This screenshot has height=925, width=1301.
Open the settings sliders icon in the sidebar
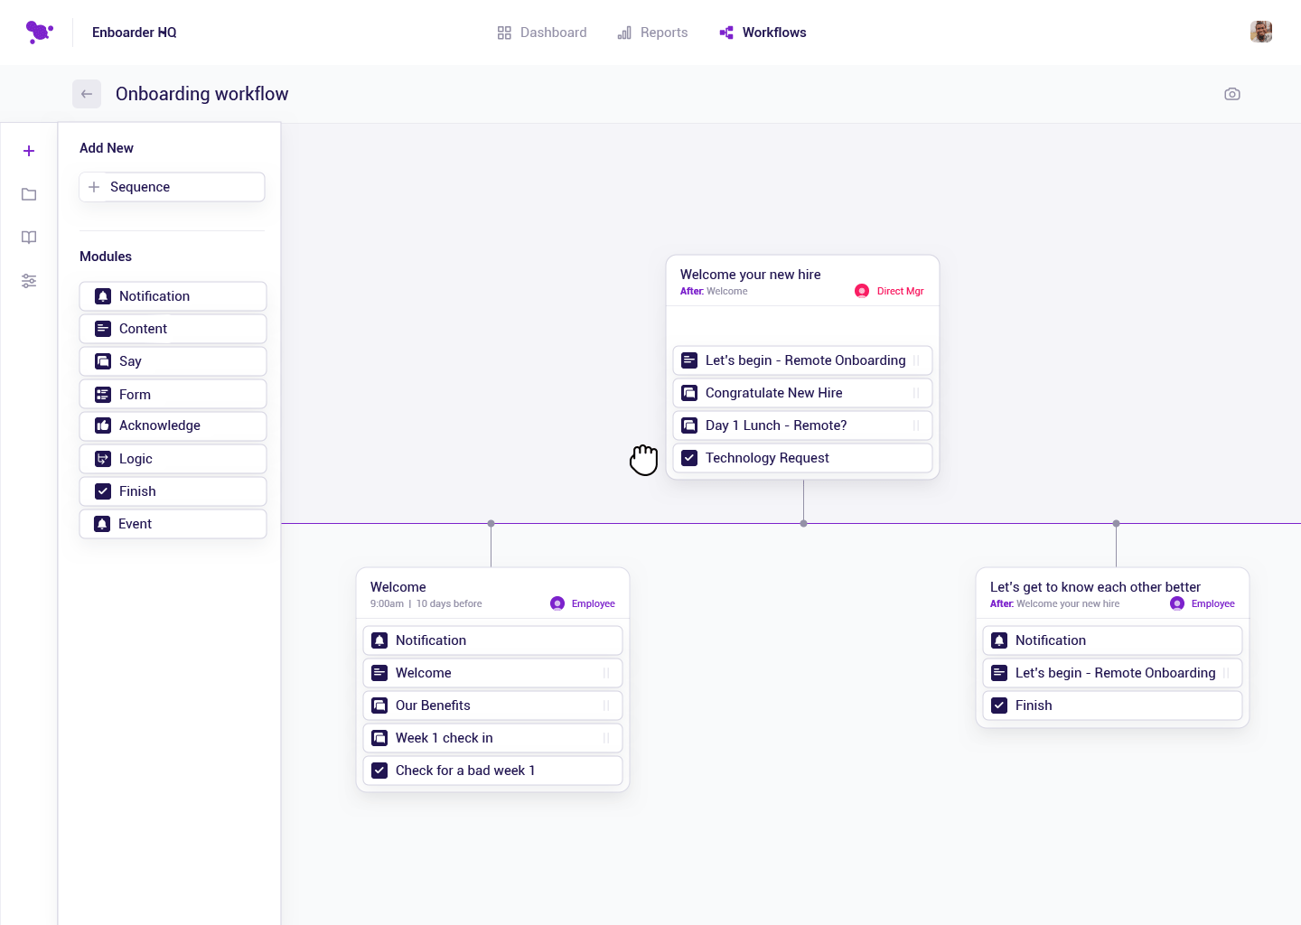click(x=28, y=281)
